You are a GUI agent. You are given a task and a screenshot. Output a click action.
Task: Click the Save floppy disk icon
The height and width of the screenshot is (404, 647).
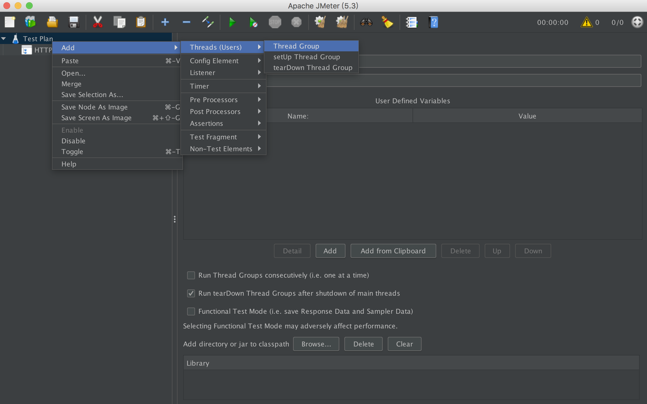(x=74, y=22)
